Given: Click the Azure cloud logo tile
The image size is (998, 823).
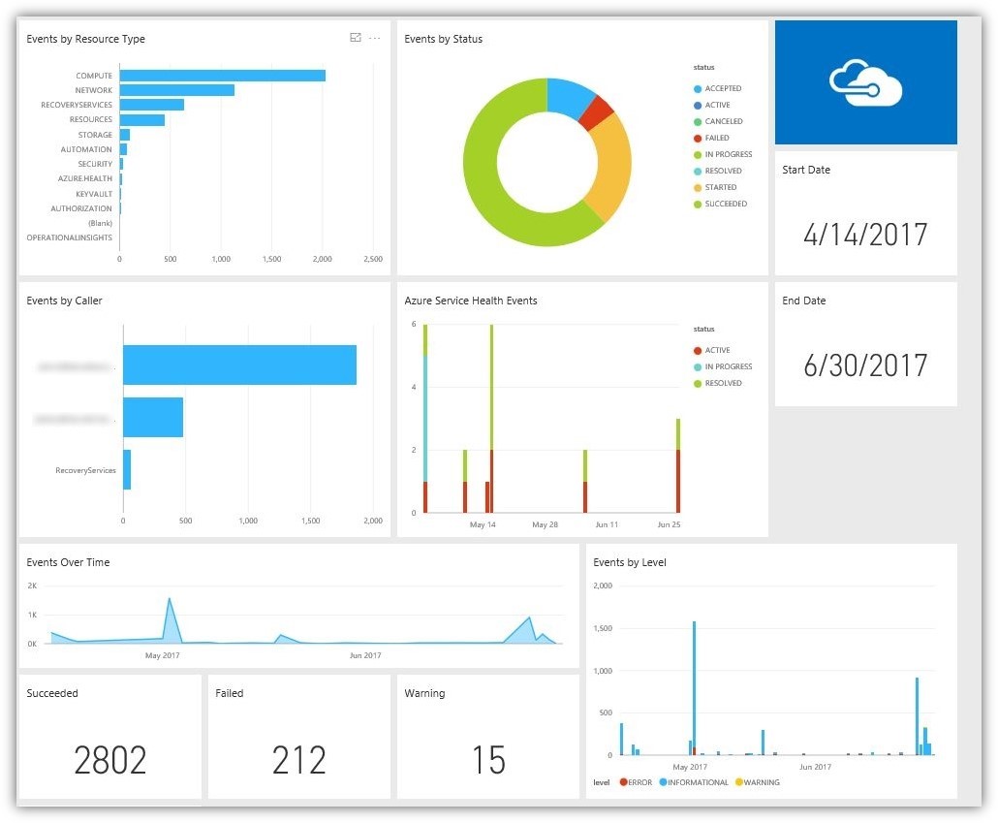Looking at the screenshot, I should (x=865, y=82).
